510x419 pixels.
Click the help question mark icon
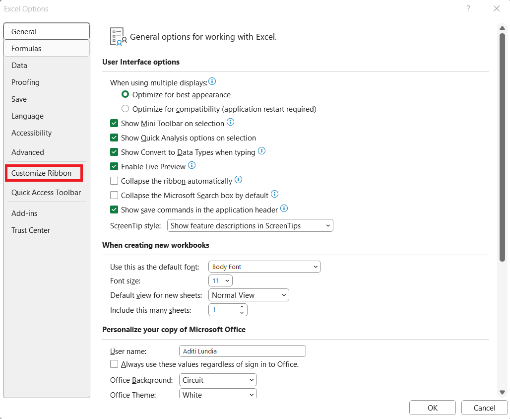(468, 9)
